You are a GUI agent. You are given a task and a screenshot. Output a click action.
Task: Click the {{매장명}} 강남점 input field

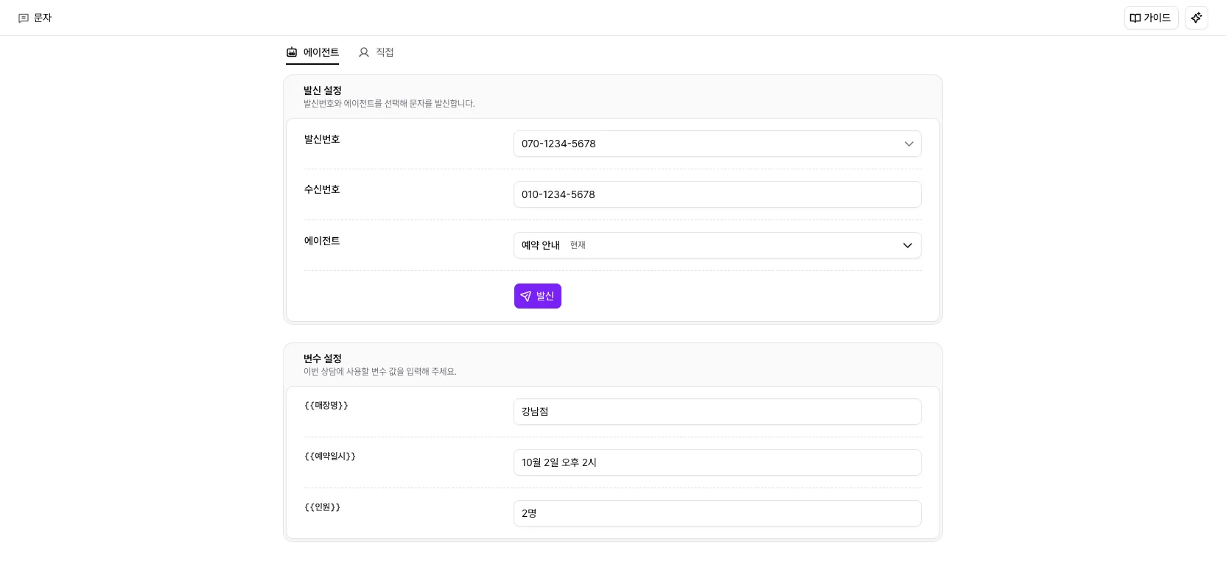(x=718, y=412)
